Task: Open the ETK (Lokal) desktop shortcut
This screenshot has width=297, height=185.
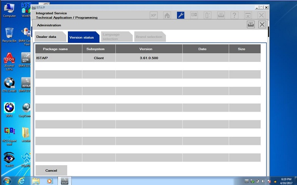Action: (x=9, y=84)
